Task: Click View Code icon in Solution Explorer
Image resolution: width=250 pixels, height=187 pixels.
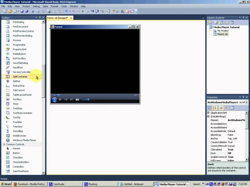Action: click(227, 23)
